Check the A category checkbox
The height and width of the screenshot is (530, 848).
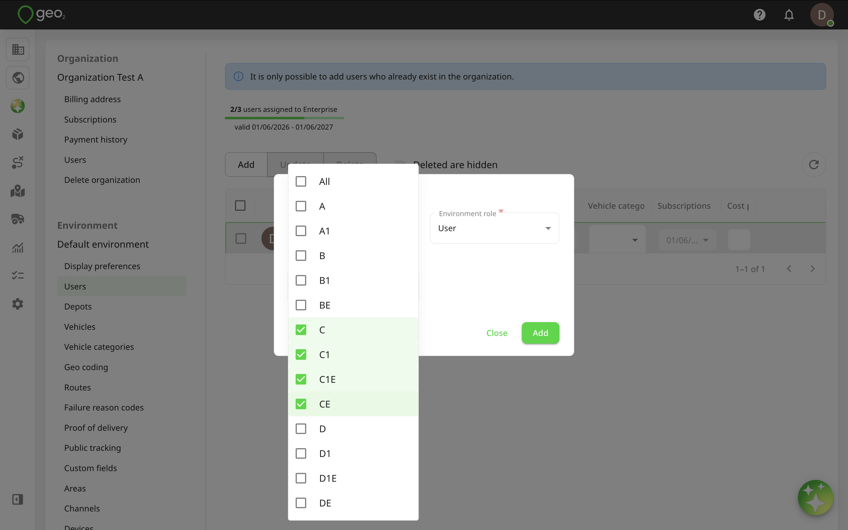coord(301,206)
